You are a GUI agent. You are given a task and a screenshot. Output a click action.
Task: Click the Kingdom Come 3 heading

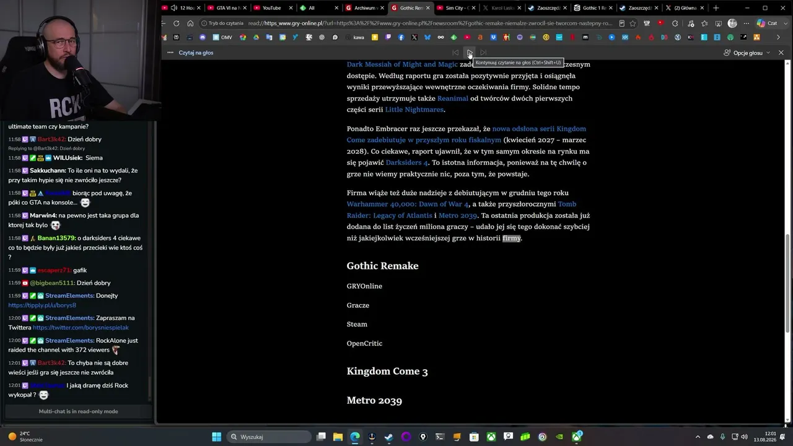coord(387,372)
